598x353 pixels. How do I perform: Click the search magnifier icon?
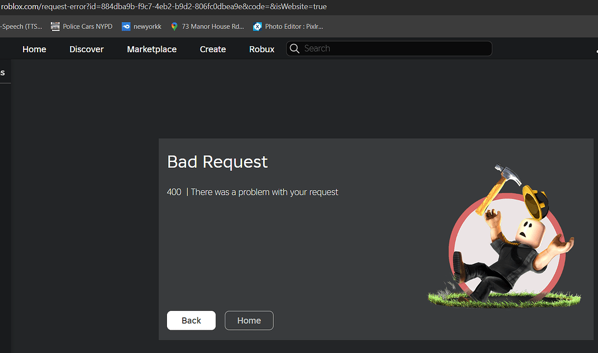pos(295,49)
